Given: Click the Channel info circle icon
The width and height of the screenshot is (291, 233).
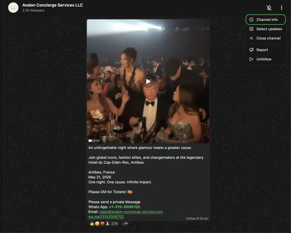Looking at the screenshot, I should click(x=251, y=20).
